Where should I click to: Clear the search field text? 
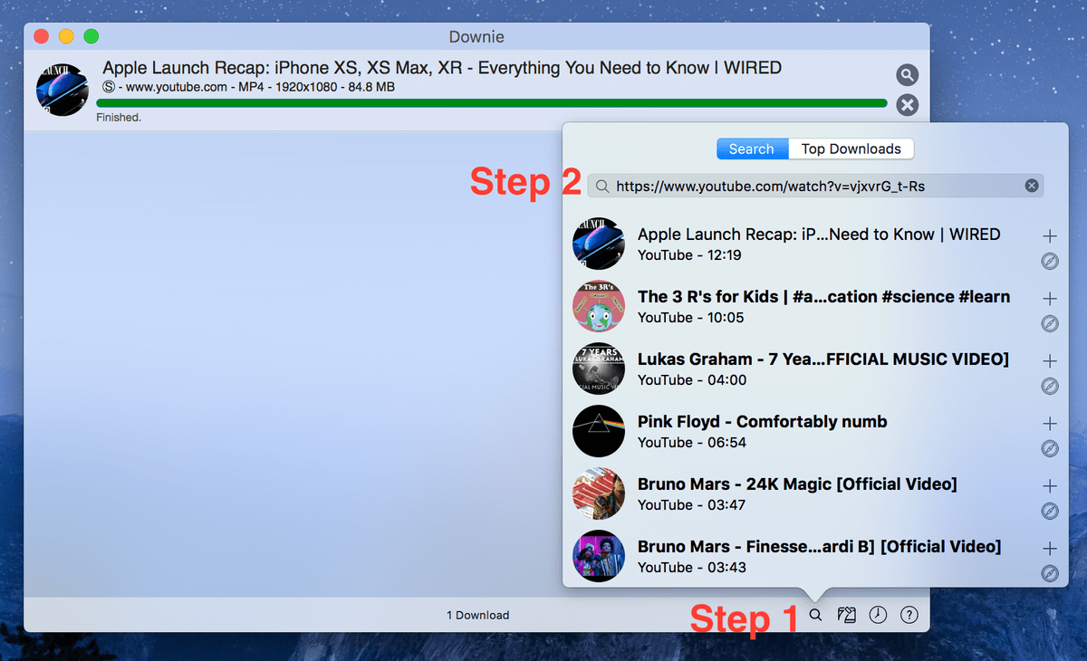click(x=1031, y=186)
